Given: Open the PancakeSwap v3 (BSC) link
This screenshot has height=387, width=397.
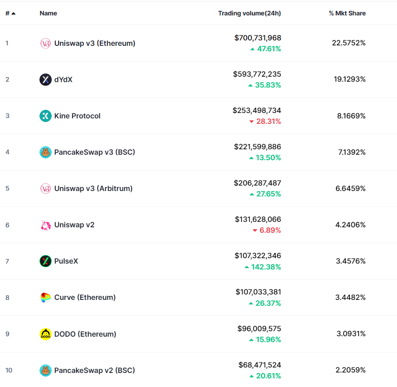Looking at the screenshot, I should click(x=95, y=152).
